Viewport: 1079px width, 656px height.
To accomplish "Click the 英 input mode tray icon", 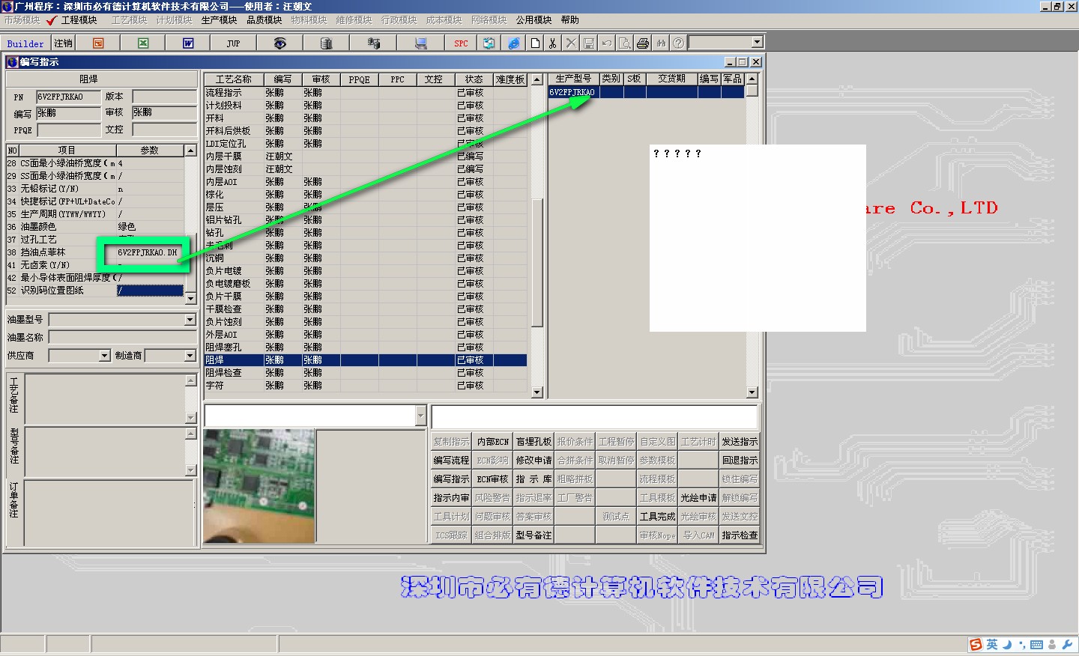I will coord(992,645).
